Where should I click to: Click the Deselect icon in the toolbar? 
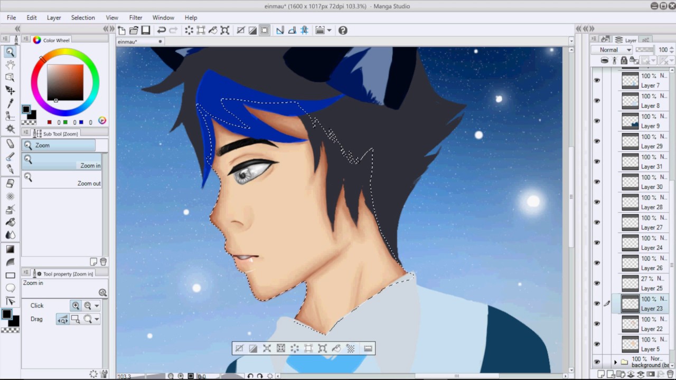coord(241,31)
